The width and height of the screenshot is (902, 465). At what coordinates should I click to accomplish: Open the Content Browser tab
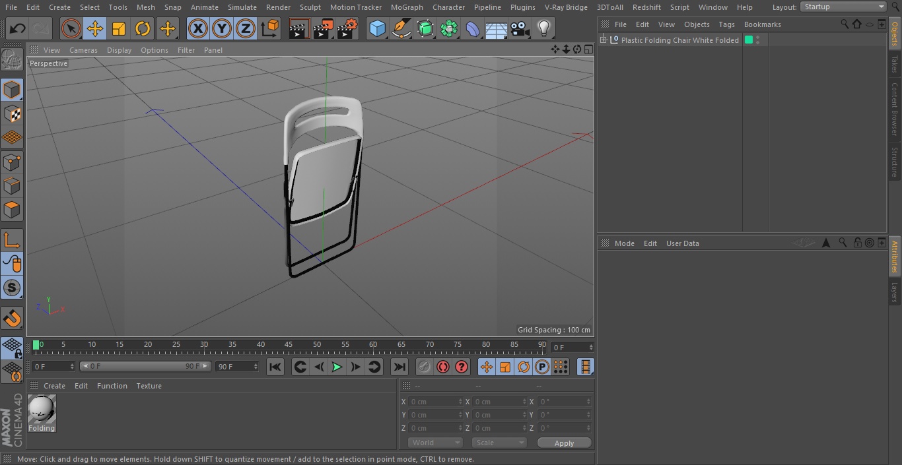pos(895,109)
